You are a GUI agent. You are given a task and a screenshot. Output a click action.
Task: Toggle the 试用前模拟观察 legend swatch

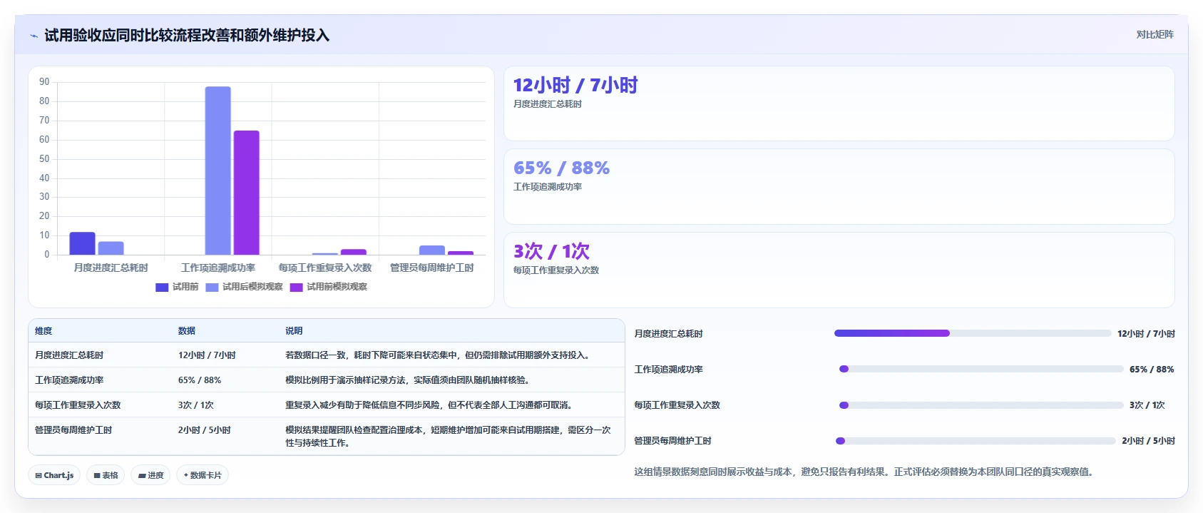click(x=296, y=287)
